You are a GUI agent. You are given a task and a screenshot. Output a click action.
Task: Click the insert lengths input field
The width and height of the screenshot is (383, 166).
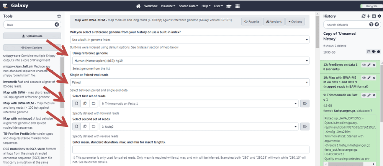(x=191, y=150)
